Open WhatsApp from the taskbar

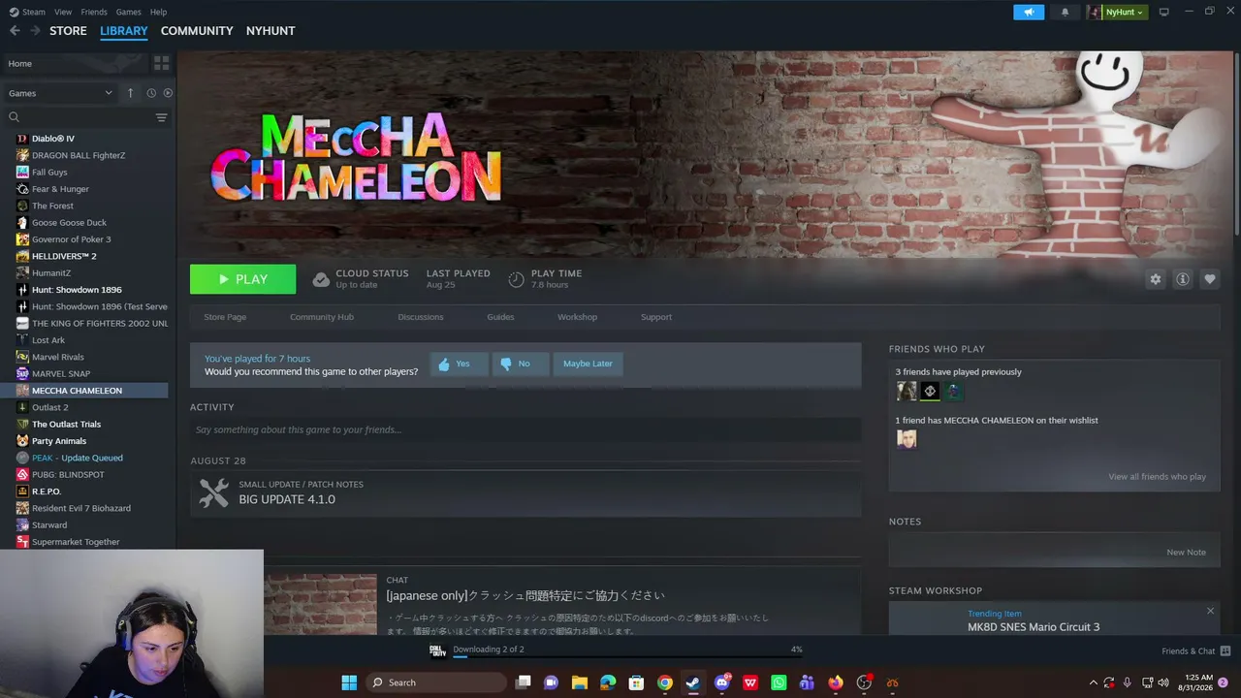(x=779, y=682)
